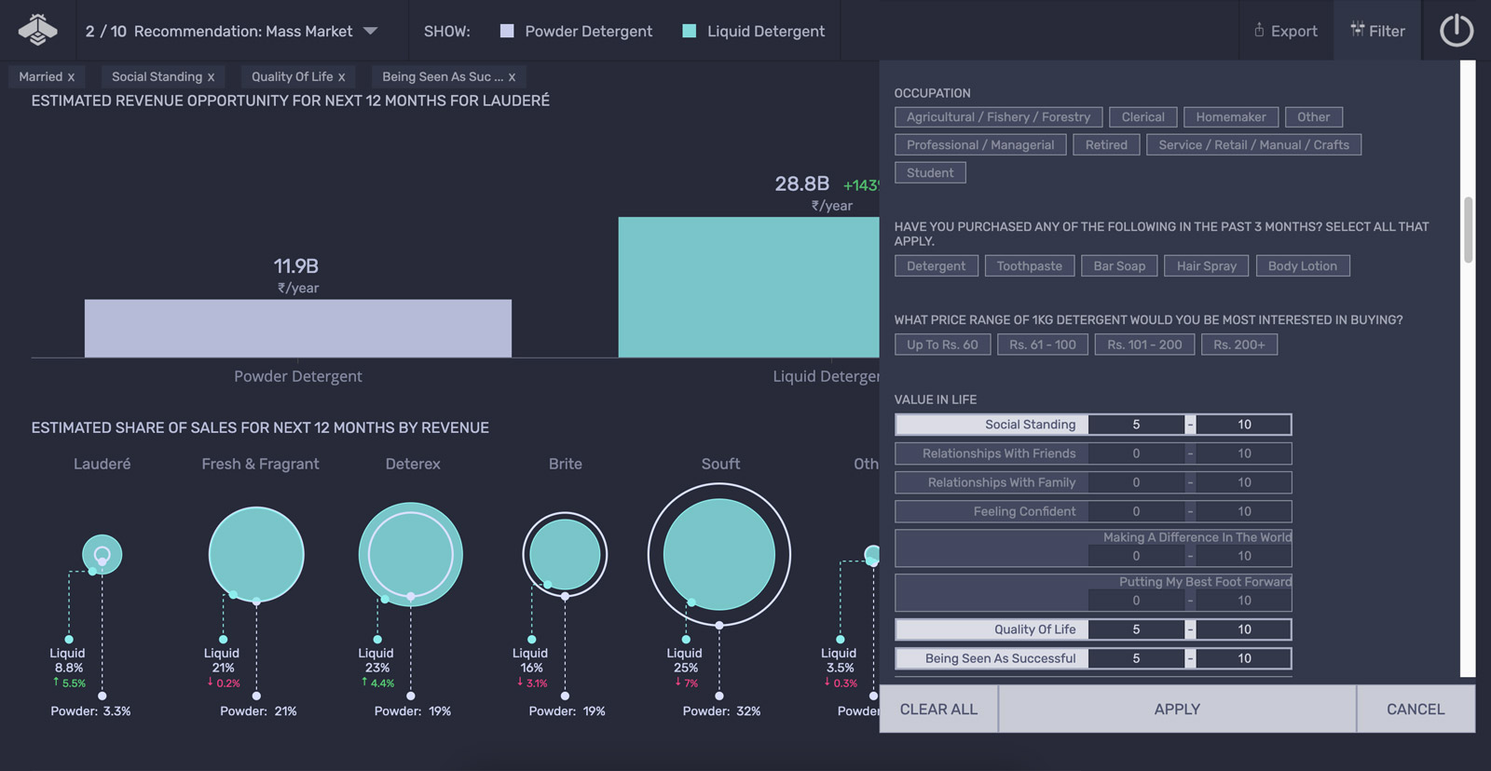The image size is (1491, 771).
Task: Select price range Rs. 200+
Action: (1238, 345)
